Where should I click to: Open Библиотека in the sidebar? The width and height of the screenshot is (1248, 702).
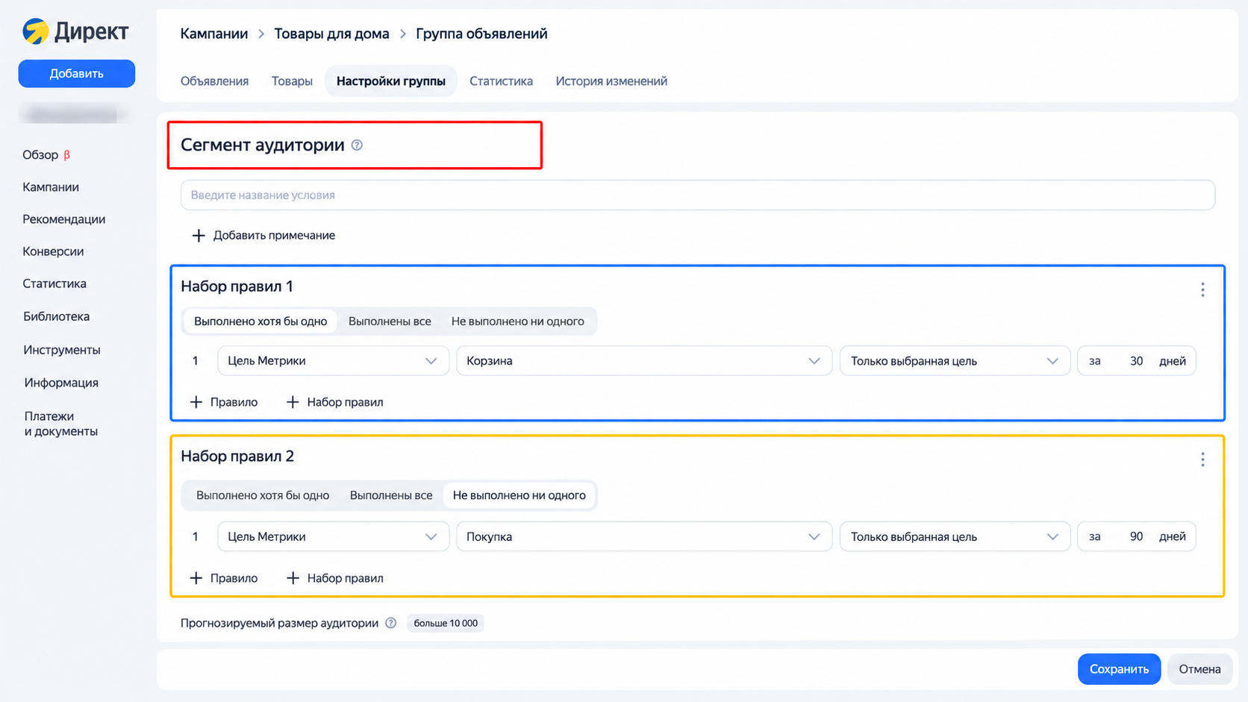pos(56,316)
